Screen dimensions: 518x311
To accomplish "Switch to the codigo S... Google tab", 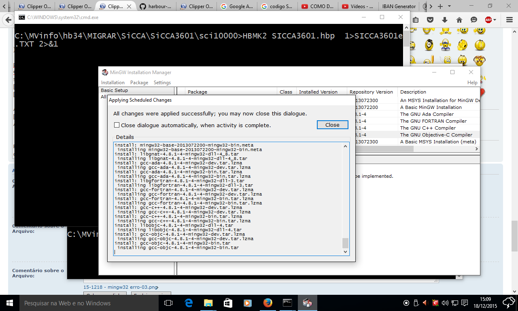I will pos(277,6).
